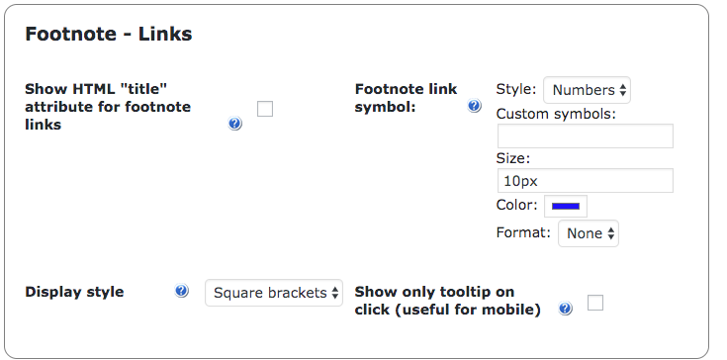Click the Color label text
Viewport: 727px width, 360px height.
516,205
